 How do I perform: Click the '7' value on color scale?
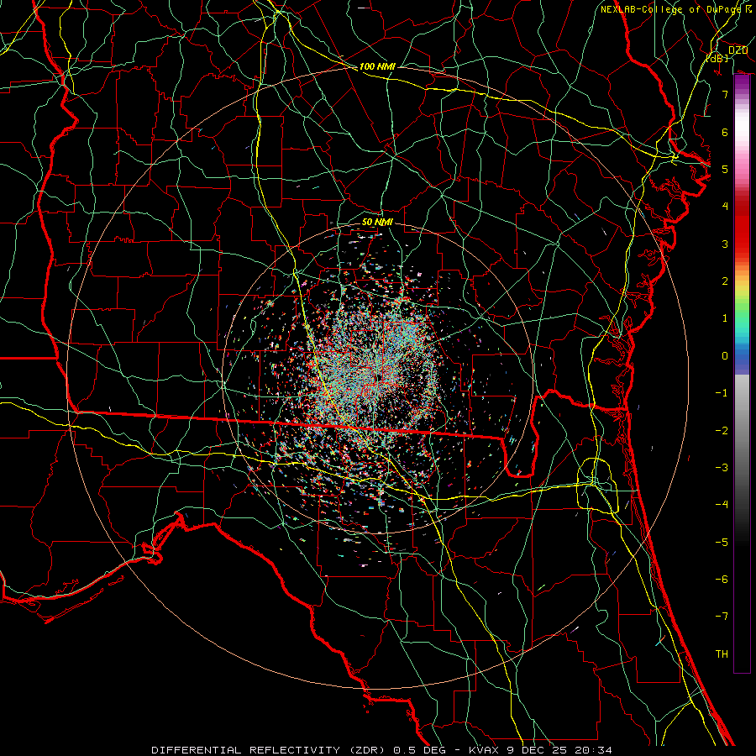tap(725, 94)
